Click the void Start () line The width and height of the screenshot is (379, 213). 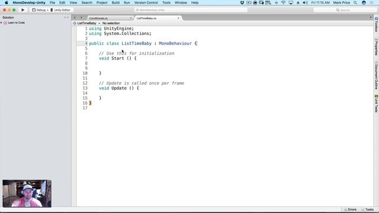118,59
